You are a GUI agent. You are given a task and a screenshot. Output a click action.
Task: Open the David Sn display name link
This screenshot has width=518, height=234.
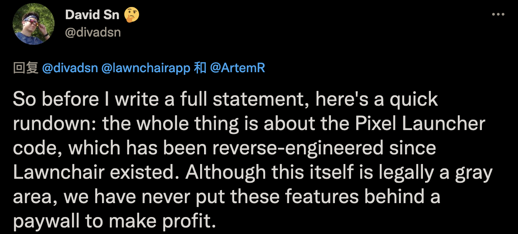[x=92, y=15]
